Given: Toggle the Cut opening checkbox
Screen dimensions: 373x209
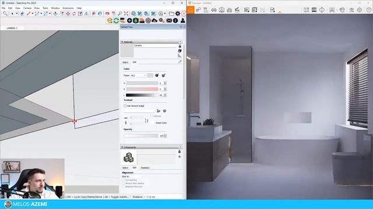Looking at the screenshot, I should click(123, 180).
